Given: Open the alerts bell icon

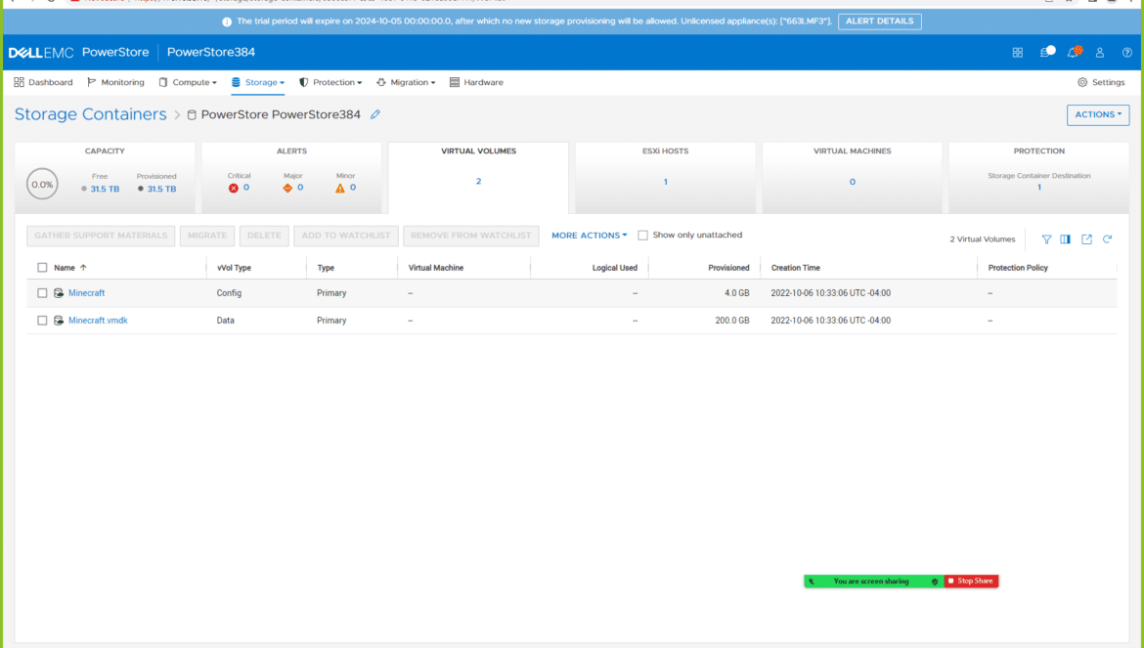Looking at the screenshot, I should [1074, 52].
